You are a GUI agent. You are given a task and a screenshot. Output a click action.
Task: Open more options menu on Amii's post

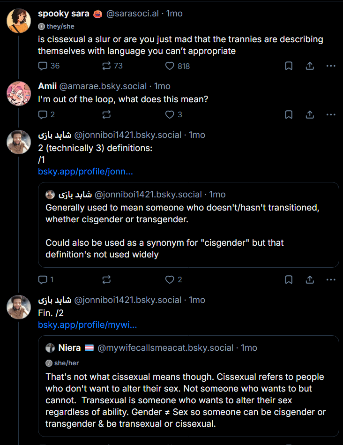(x=331, y=114)
